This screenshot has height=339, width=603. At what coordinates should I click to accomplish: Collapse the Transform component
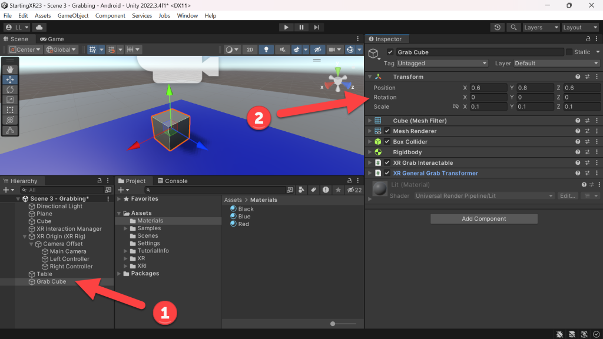[x=370, y=77]
